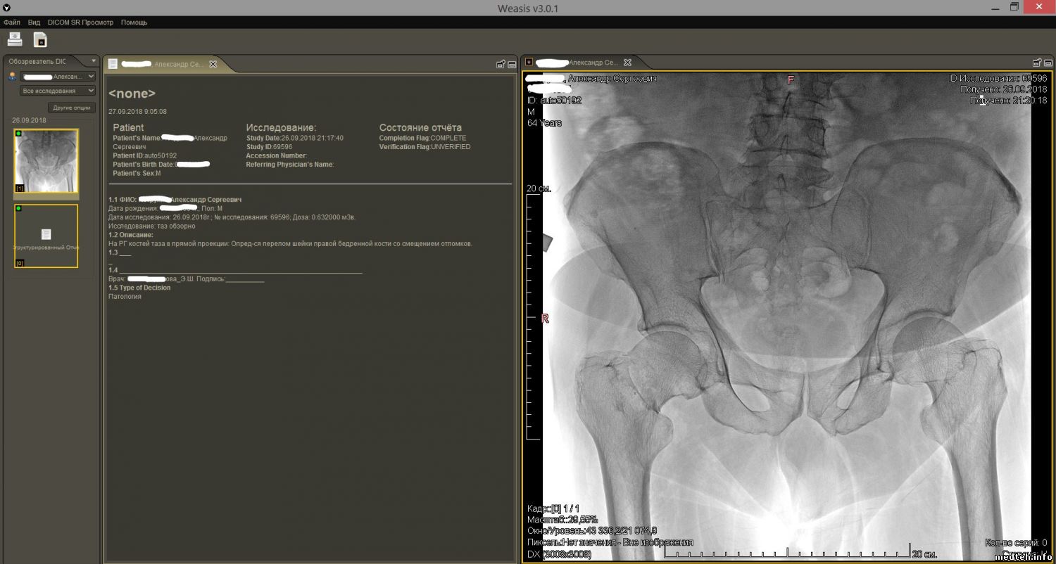1056x564 pixels.
Task: Open the Файл menu
Action: 11,23
